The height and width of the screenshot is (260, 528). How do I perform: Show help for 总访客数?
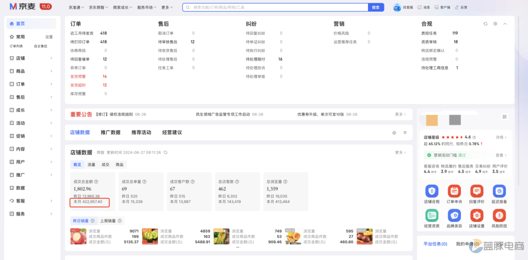point(237,181)
